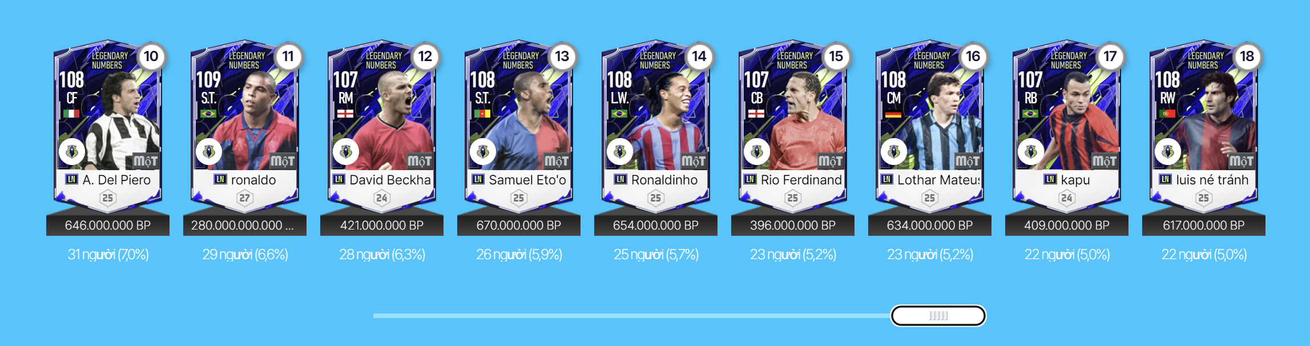Select the 670.000.000 BP price label
The width and height of the screenshot is (1310, 346).
(519, 226)
